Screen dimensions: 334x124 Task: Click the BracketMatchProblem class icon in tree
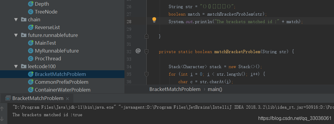coord(31,74)
